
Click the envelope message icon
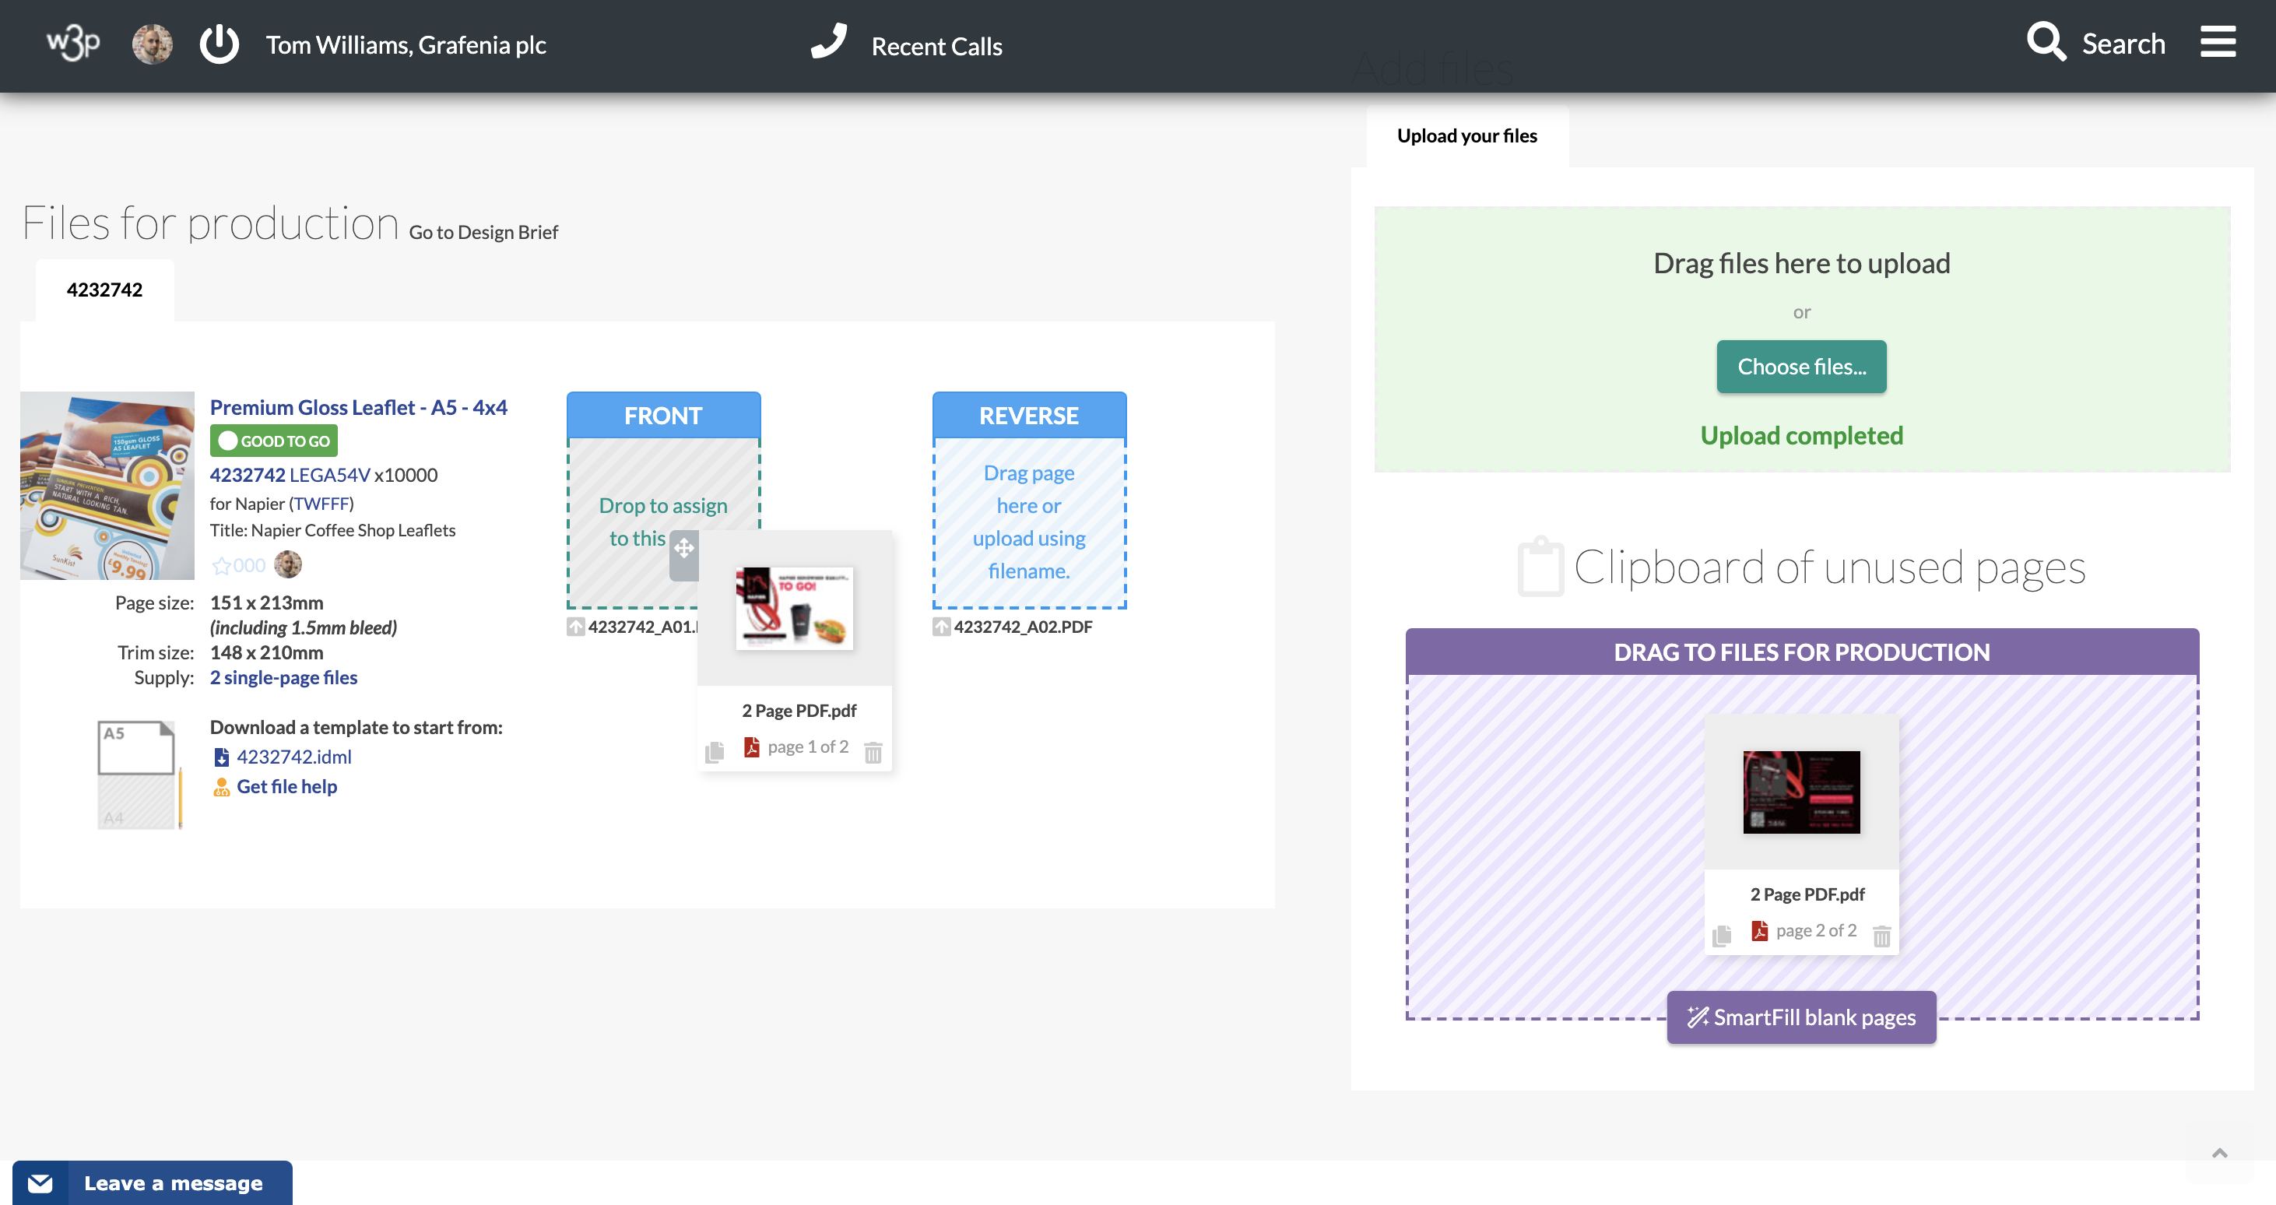point(40,1184)
